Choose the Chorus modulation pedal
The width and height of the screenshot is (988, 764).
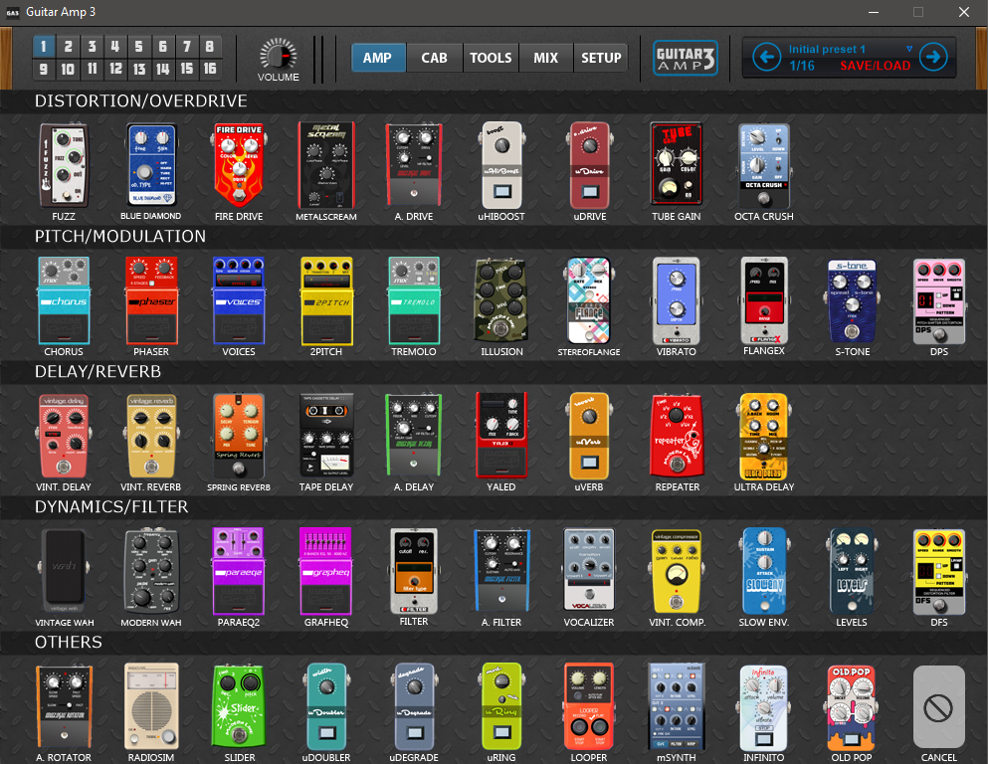[x=64, y=300]
